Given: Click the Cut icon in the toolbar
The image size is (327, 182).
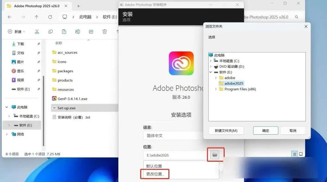Looking at the screenshot, I should [37, 32].
